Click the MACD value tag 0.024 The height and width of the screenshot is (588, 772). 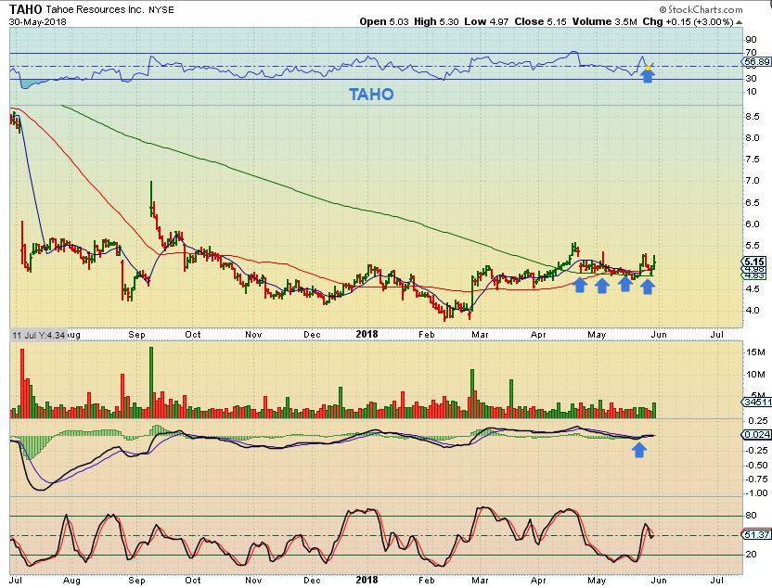757,434
